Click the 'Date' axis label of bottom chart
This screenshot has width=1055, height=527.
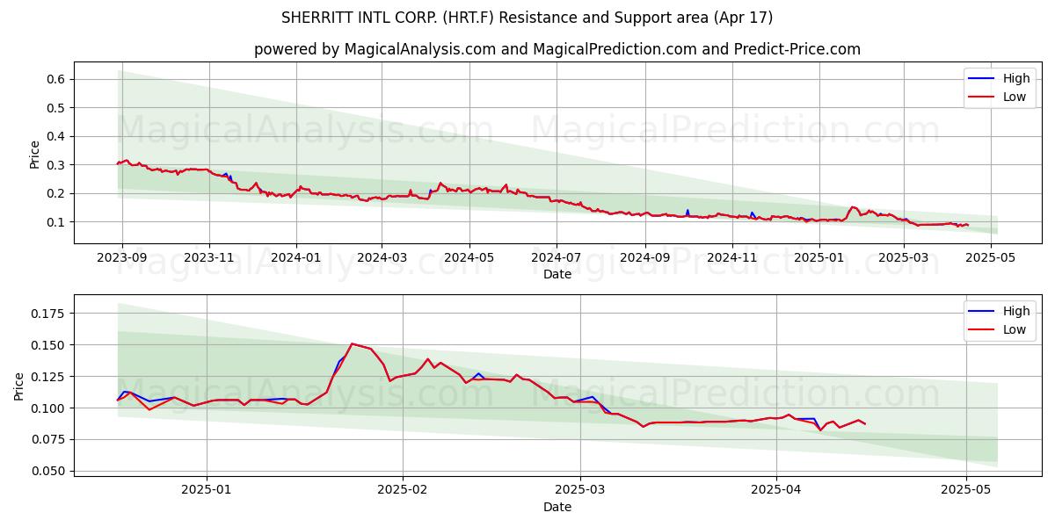coord(557,507)
